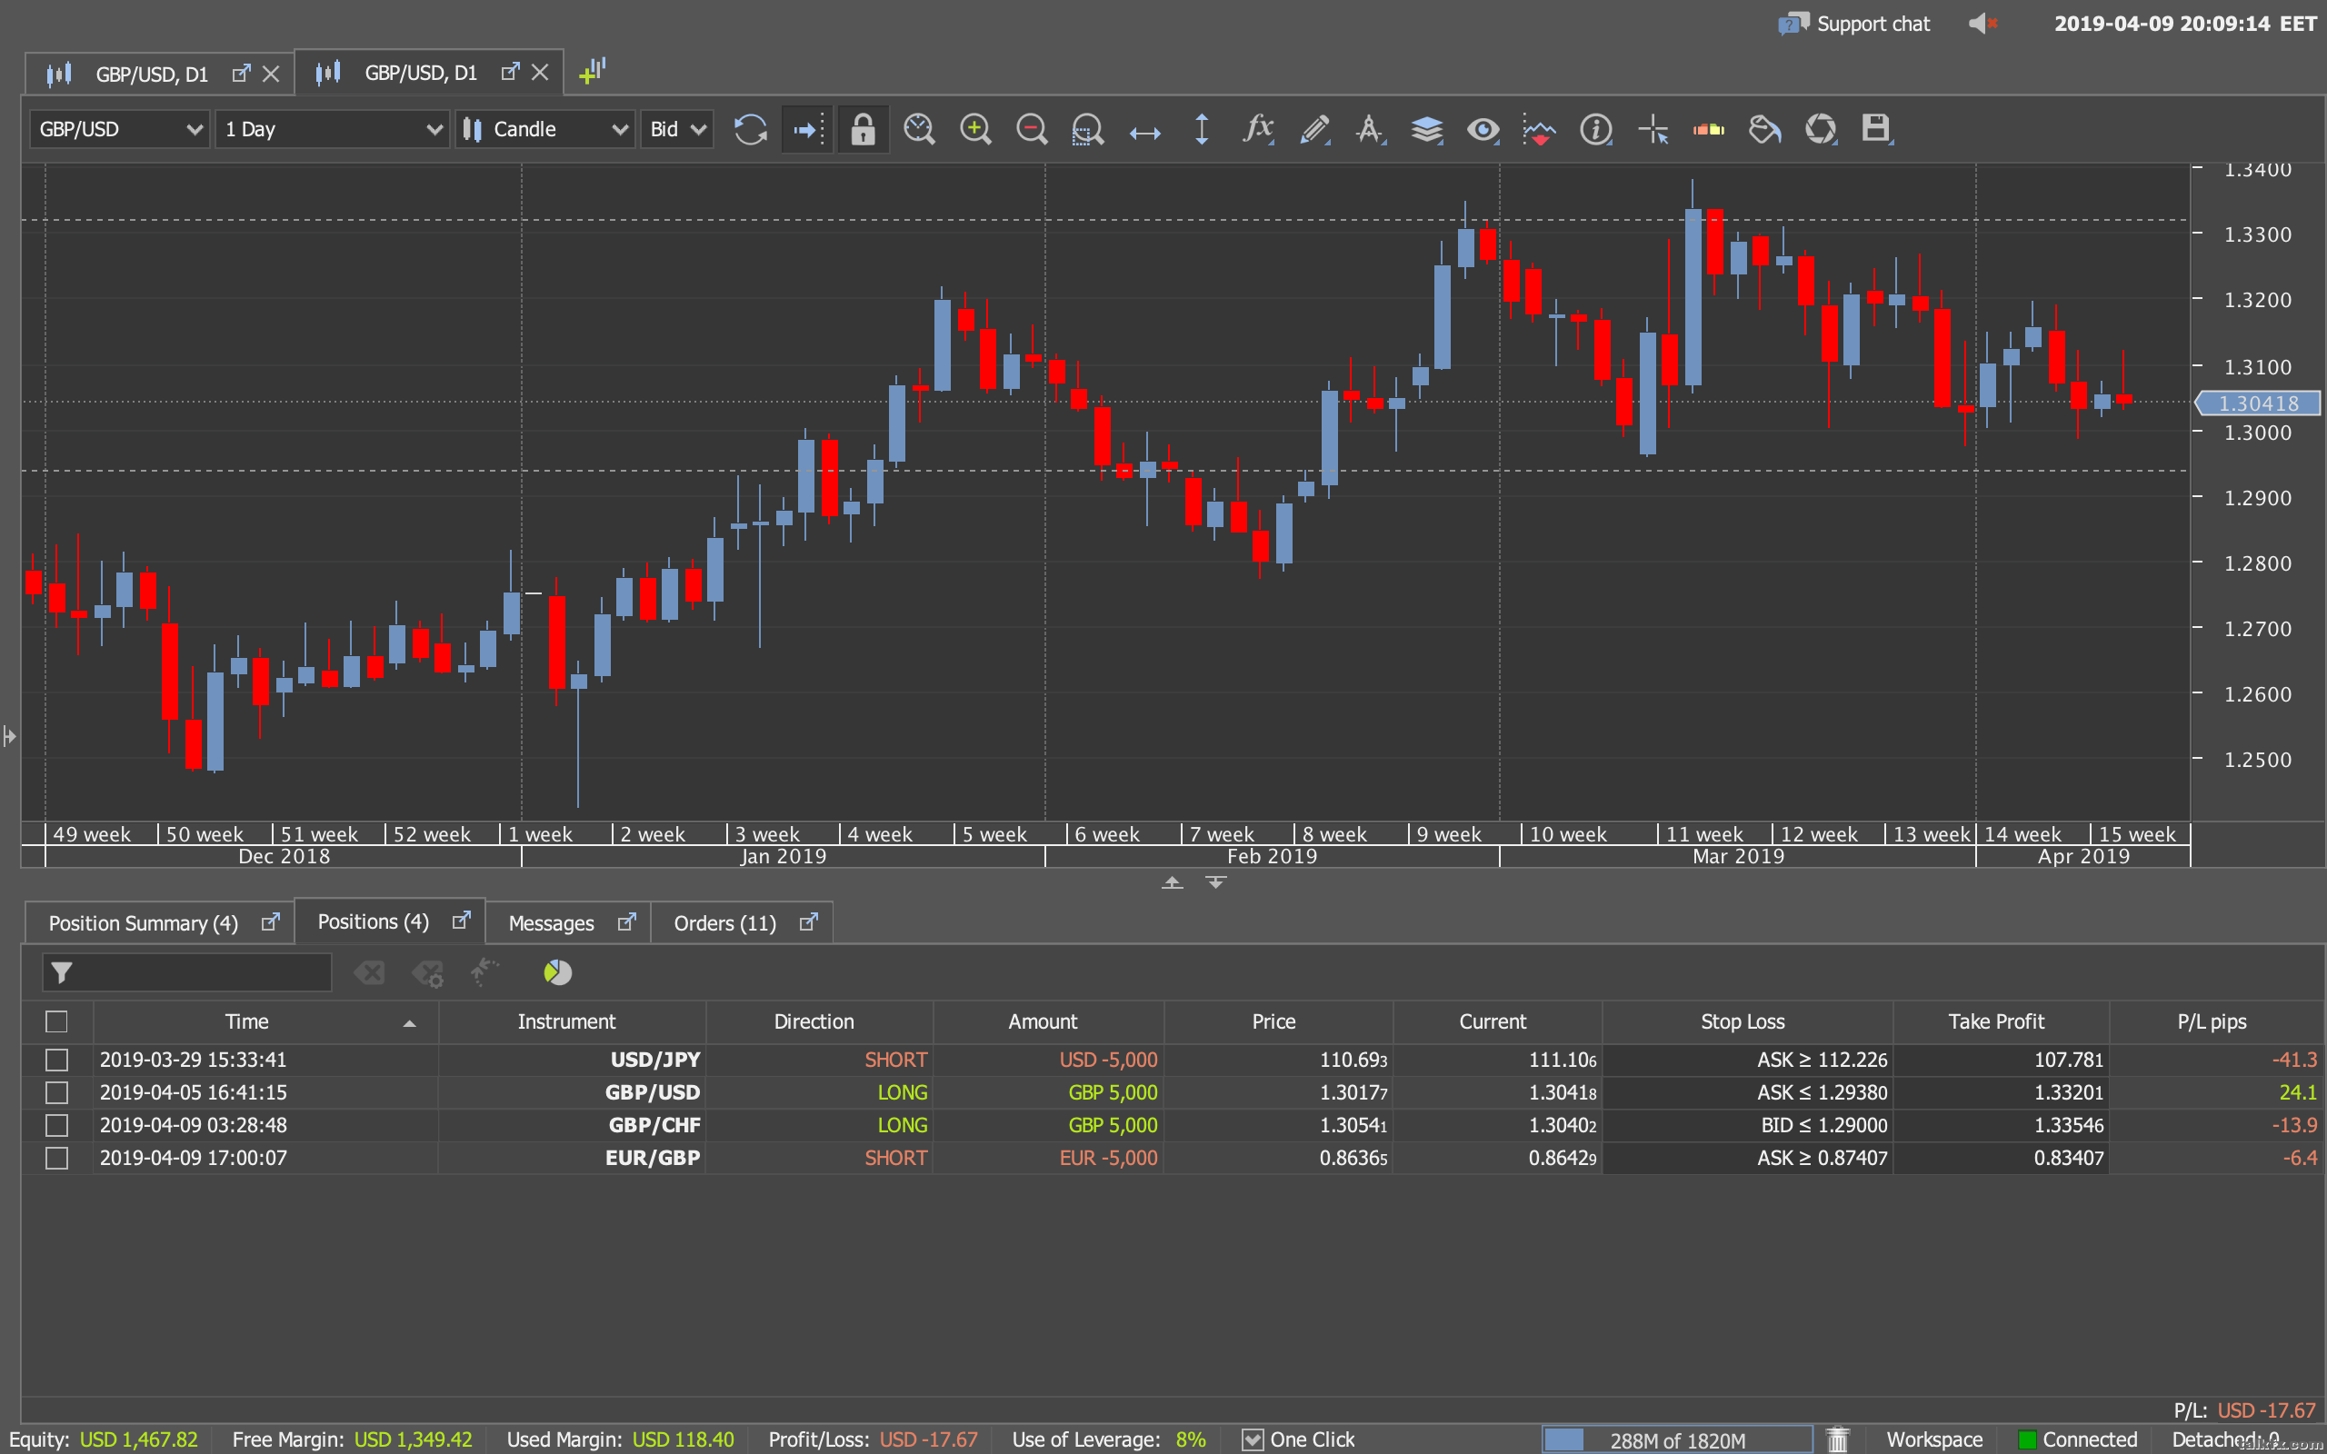2327x1454 pixels.
Task: Open the pencil drawing tools
Action: 1314,129
